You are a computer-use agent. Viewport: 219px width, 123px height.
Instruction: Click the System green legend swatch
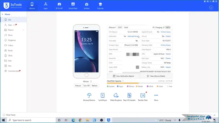(108, 86)
